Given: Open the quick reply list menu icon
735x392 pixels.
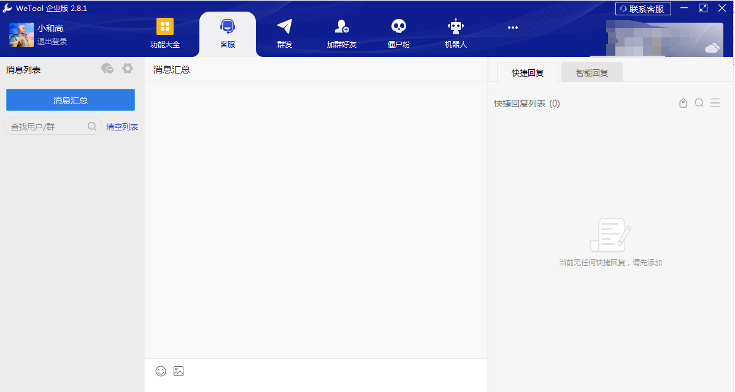Looking at the screenshot, I should pyautogui.click(x=715, y=103).
